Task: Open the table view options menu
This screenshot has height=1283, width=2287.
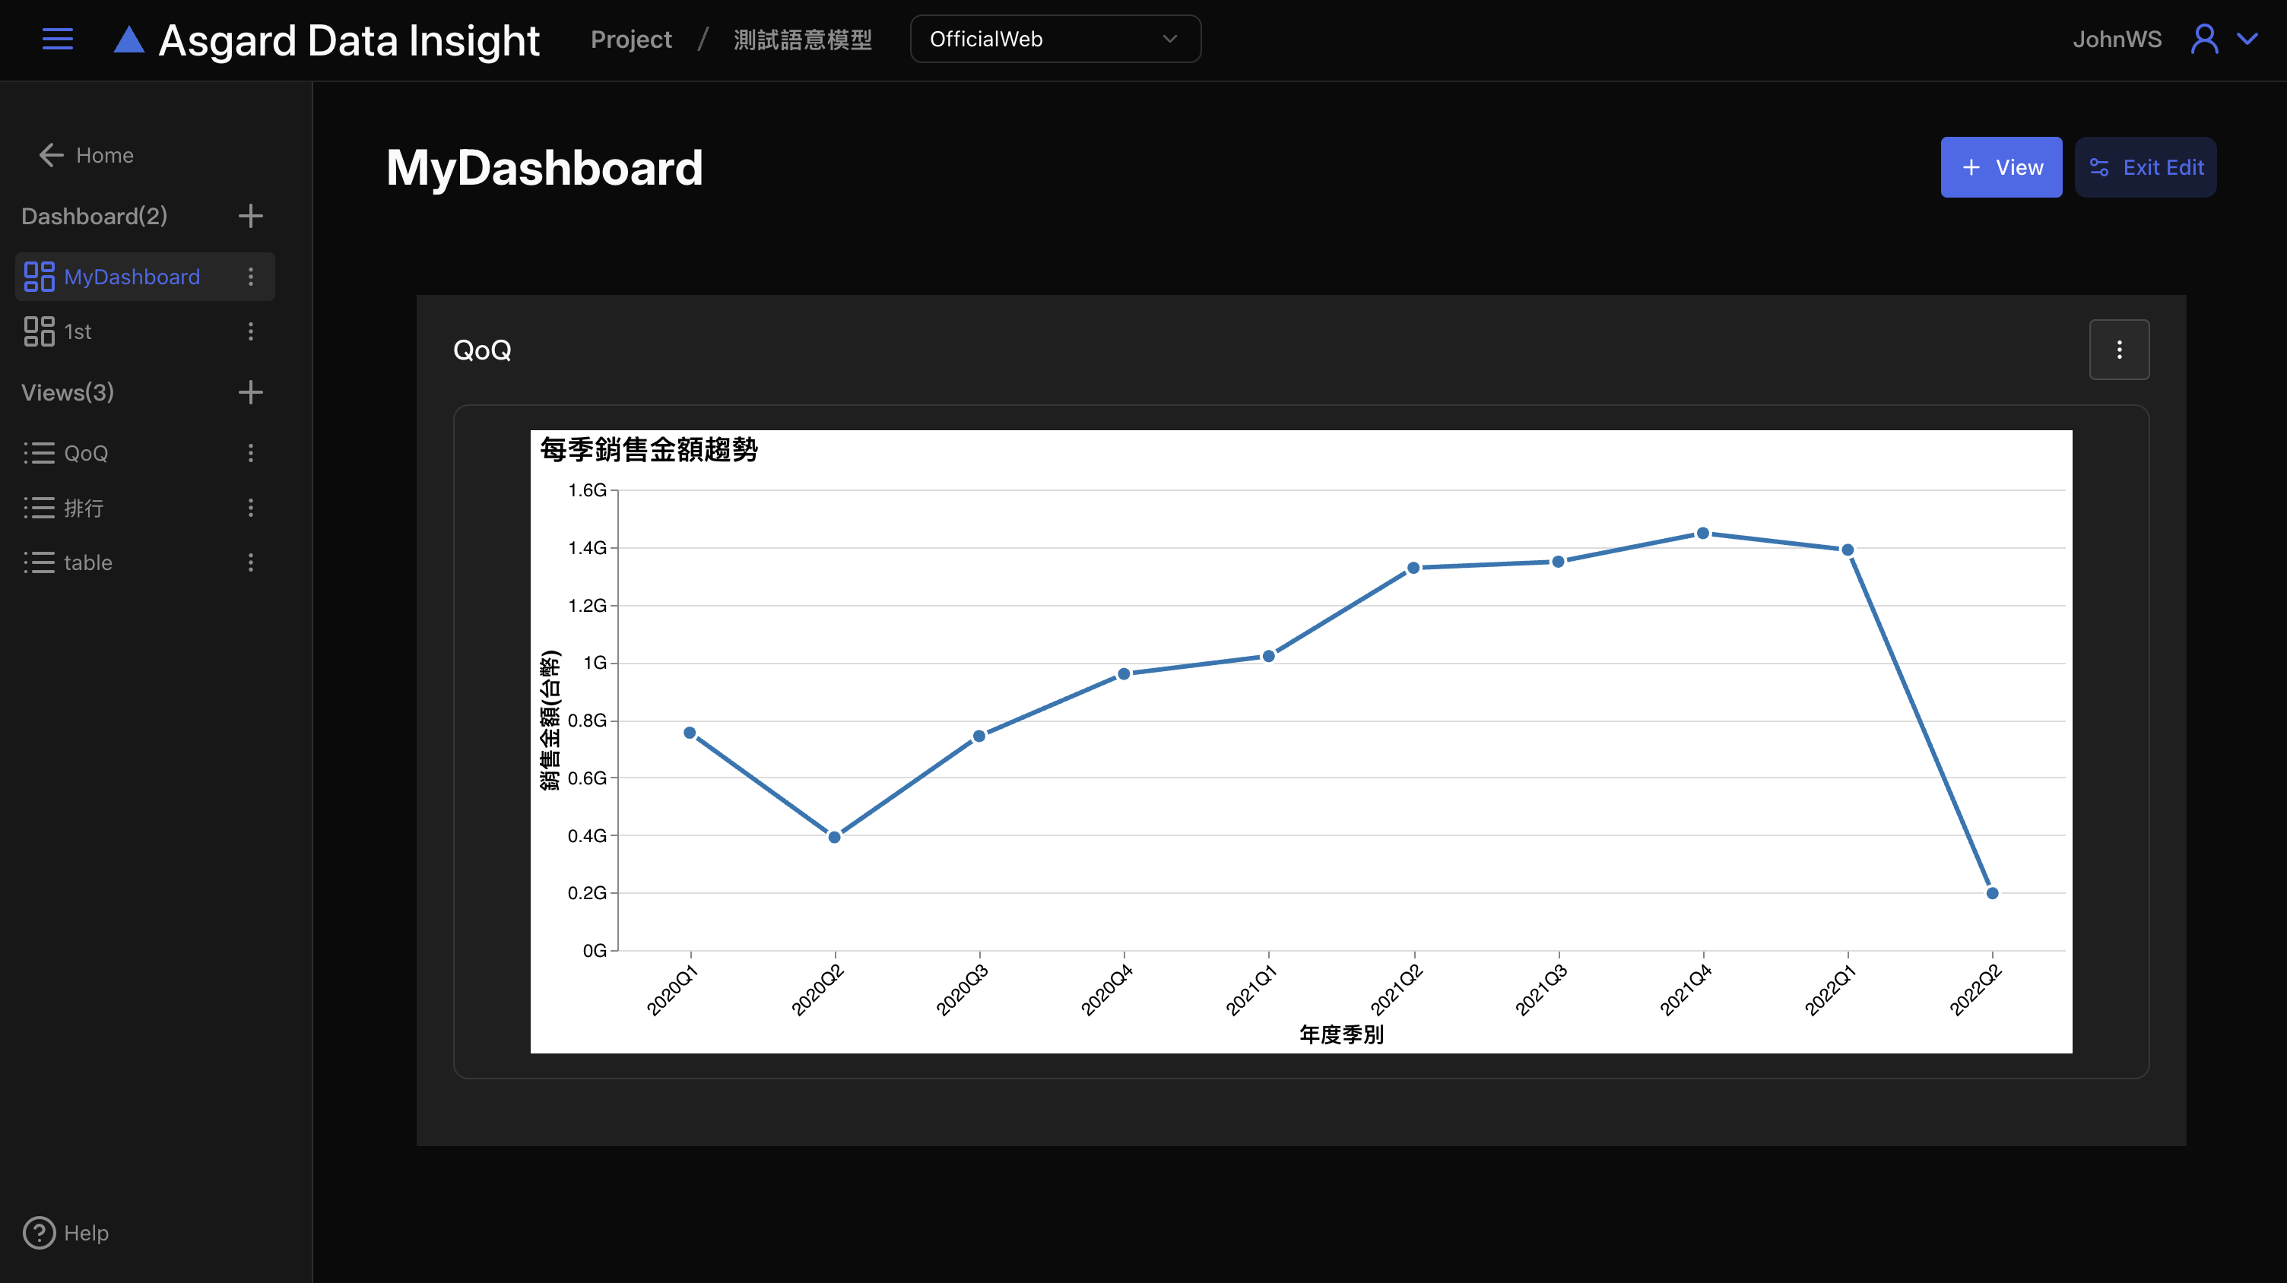Action: pyautogui.click(x=250, y=562)
